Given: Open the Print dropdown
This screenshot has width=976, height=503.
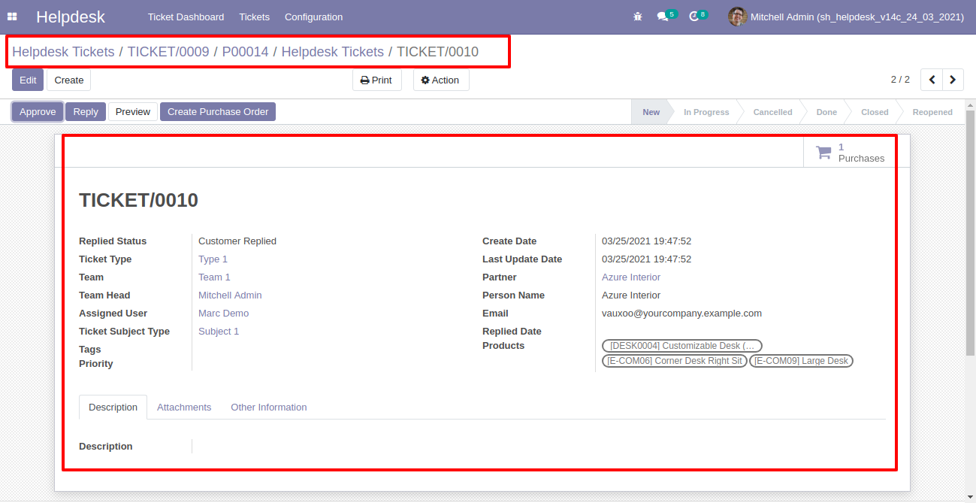Looking at the screenshot, I should 376,80.
